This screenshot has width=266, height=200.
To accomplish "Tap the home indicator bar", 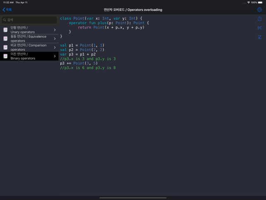I will [x=133, y=198].
